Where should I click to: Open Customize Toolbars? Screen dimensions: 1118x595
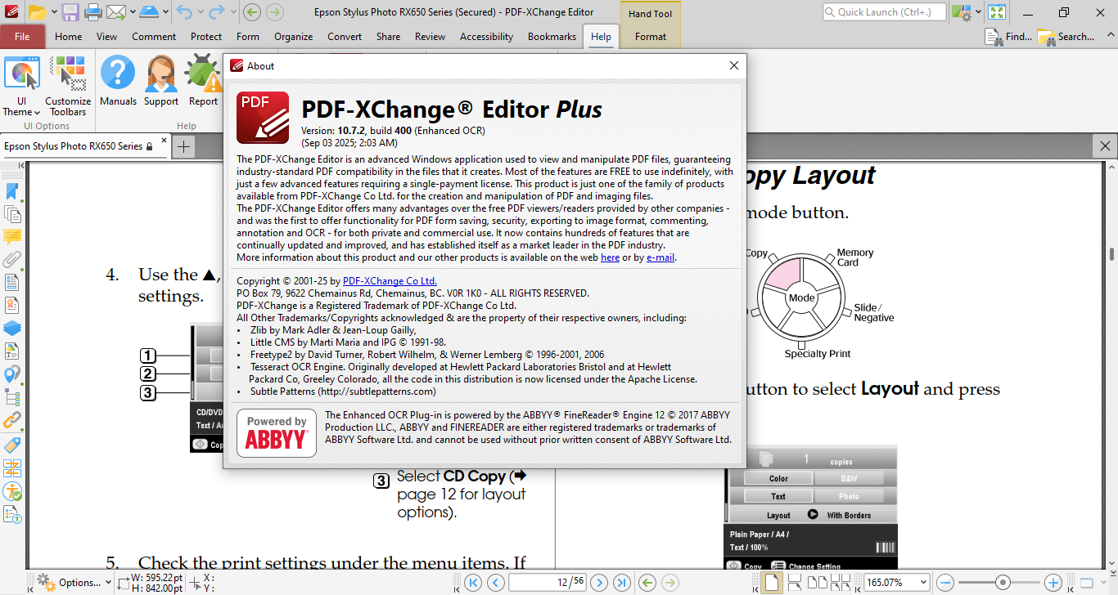tap(68, 86)
